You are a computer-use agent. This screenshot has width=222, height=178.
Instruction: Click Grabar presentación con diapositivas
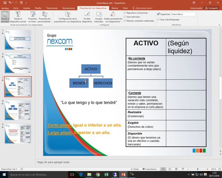coord(113,17)
